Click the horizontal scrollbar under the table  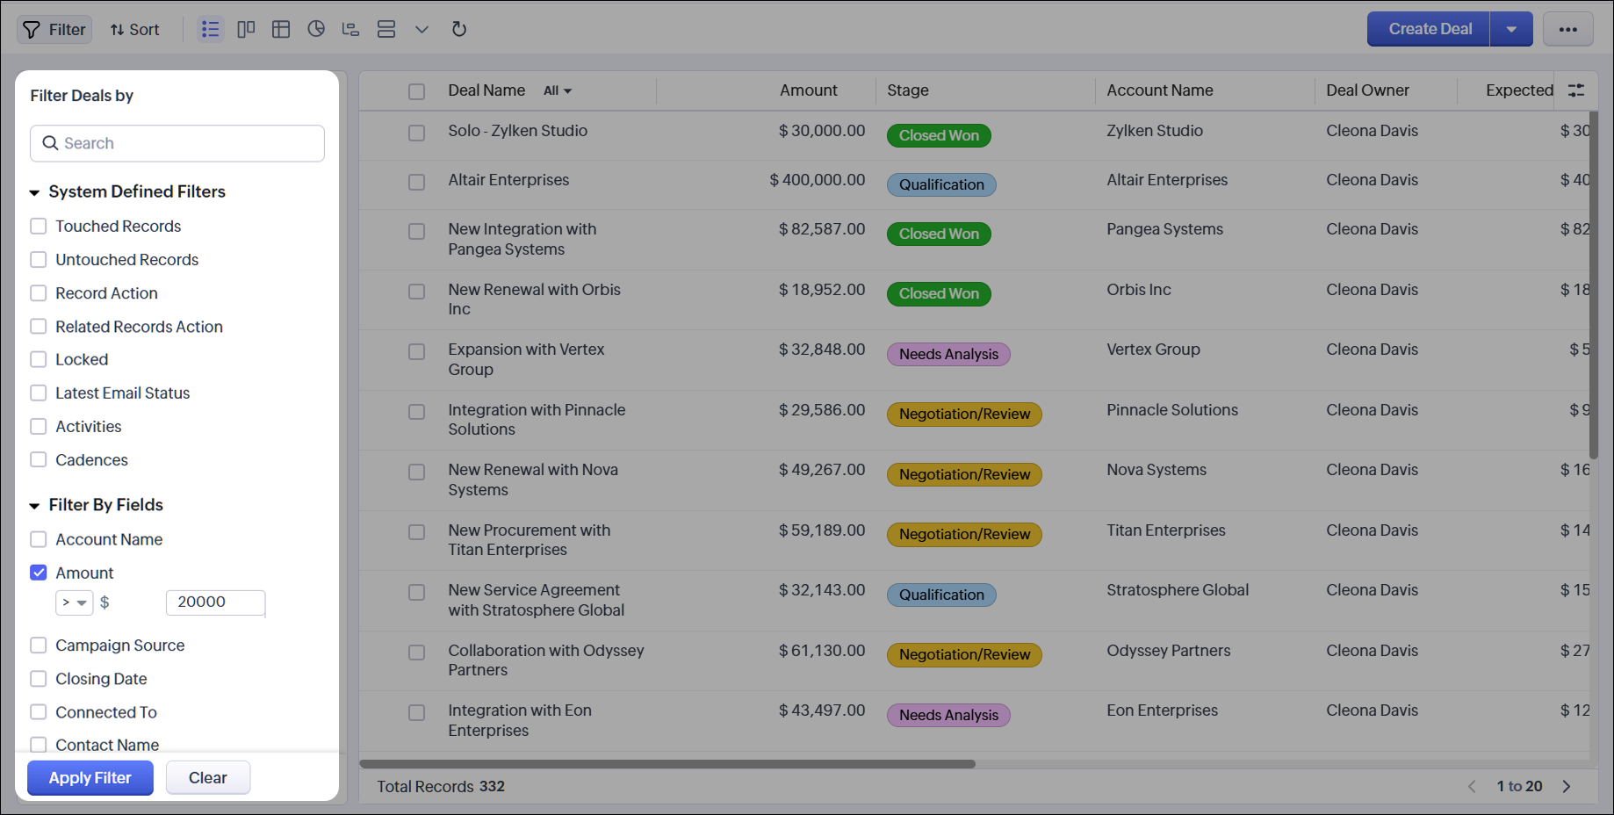667,764
